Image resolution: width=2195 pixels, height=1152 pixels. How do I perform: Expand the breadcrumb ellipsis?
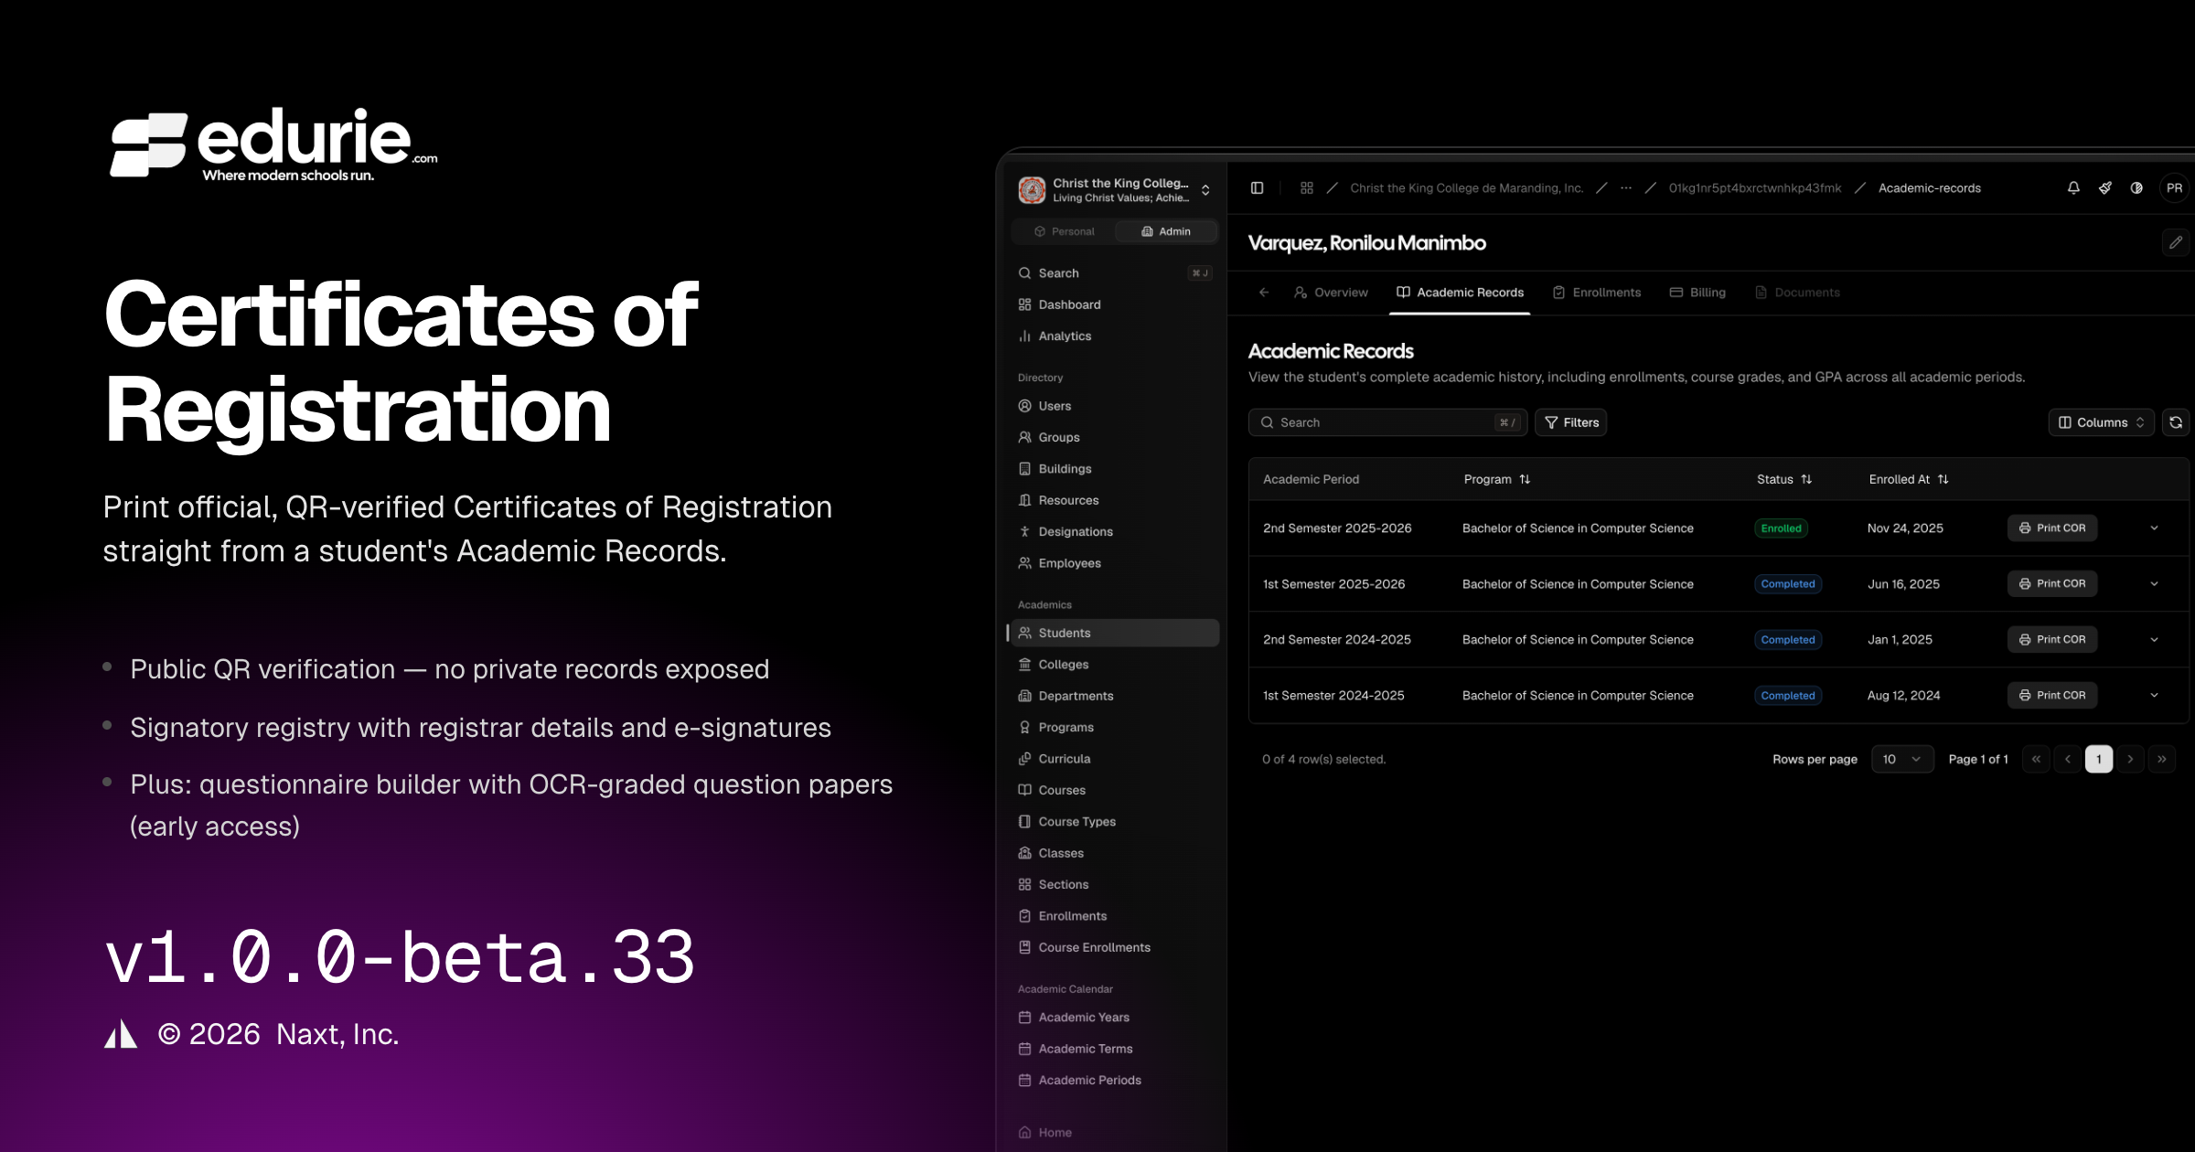point(1625,188)
